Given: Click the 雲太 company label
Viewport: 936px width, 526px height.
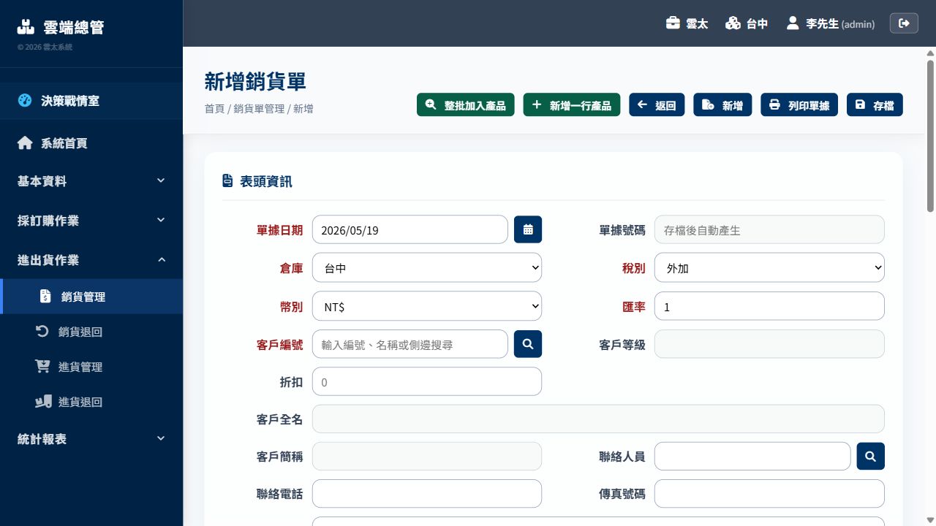Looking at the screenshot, I should [697, 23].
